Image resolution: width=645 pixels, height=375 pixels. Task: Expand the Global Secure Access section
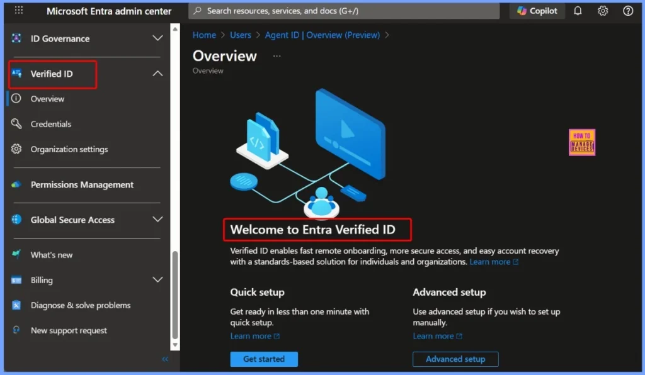pyautogui.click(x=157, y=220)
